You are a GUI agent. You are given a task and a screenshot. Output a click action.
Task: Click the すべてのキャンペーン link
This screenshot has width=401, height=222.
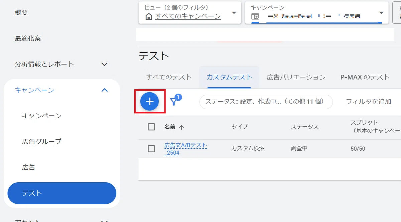[x=188, y=16]
